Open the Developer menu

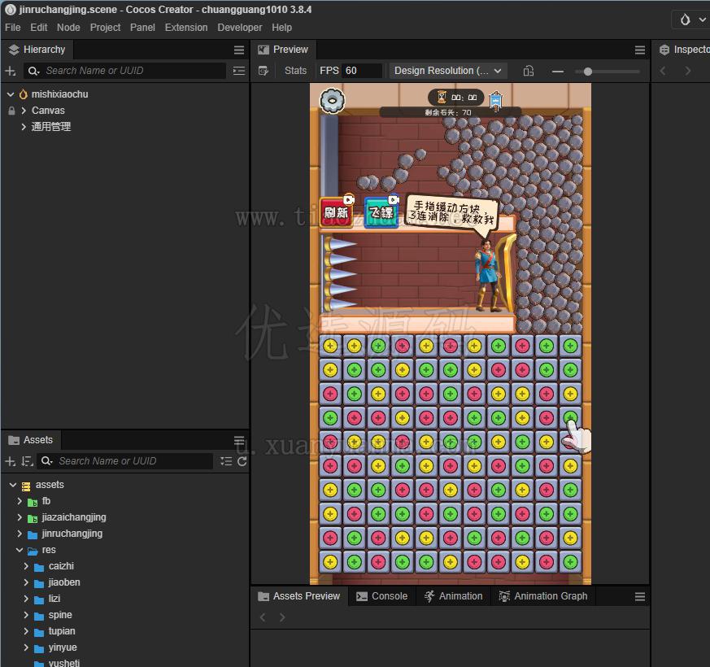(240, 28)
